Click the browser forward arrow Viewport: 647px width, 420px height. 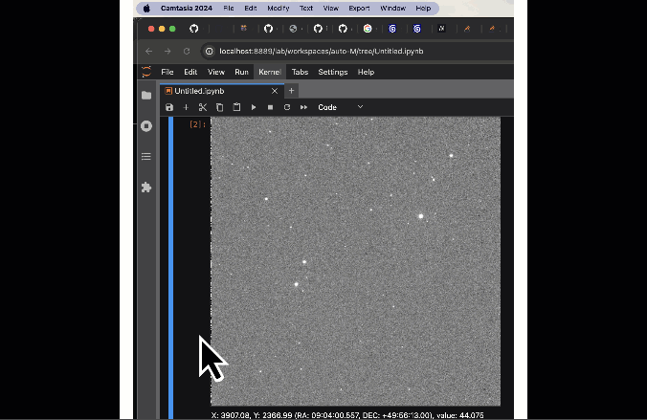click(x=167, y=51)
